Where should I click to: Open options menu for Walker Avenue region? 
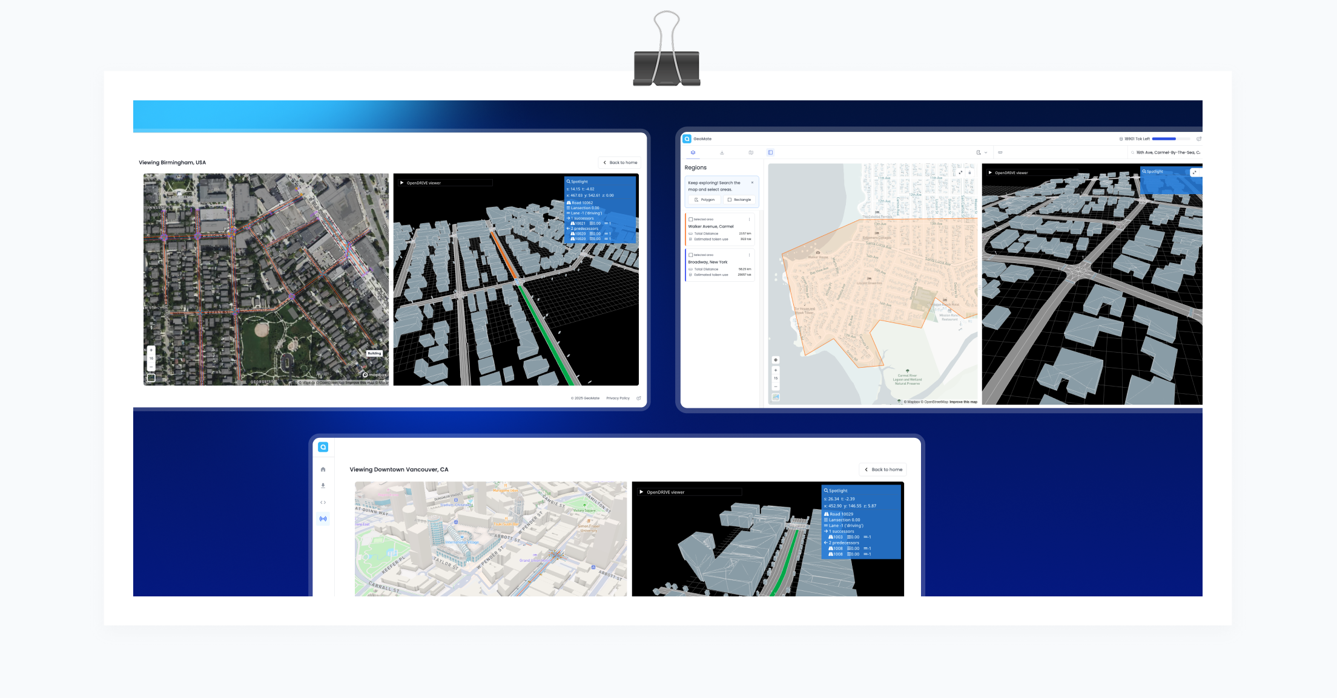pyautogui.click(x=749, y=220)
